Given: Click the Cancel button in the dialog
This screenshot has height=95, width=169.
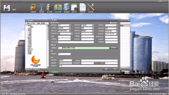Looking at the screenshot, I should [x=115, y=69].
